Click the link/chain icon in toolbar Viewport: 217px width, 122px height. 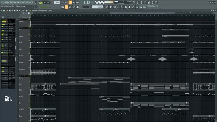pos(74,7)
